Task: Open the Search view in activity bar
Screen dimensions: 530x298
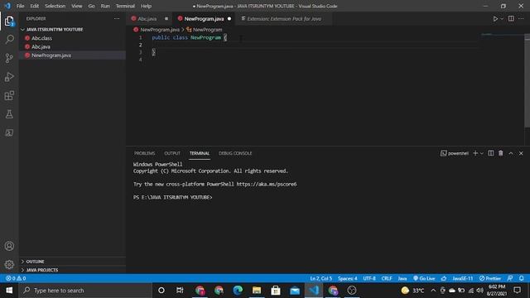Action: pyautogui.click(x=9, y=39)
